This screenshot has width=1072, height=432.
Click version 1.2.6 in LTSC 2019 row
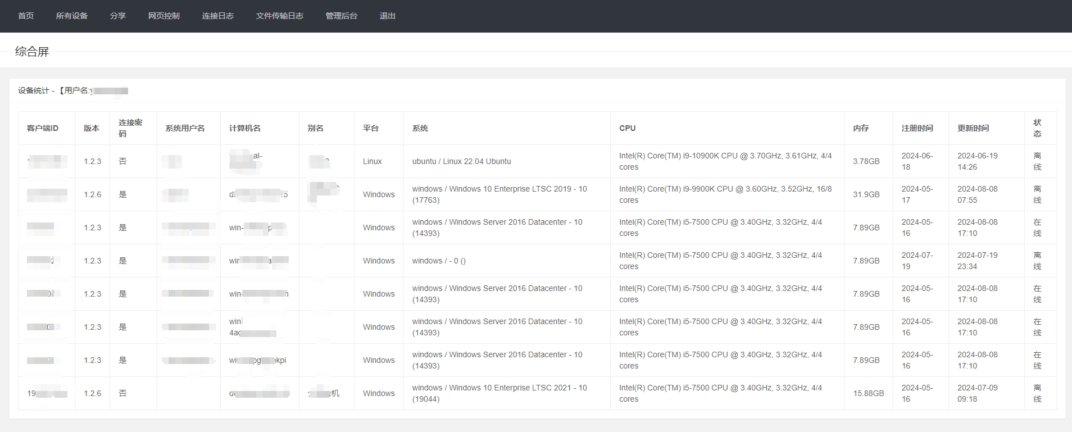(x=93, y=194)
